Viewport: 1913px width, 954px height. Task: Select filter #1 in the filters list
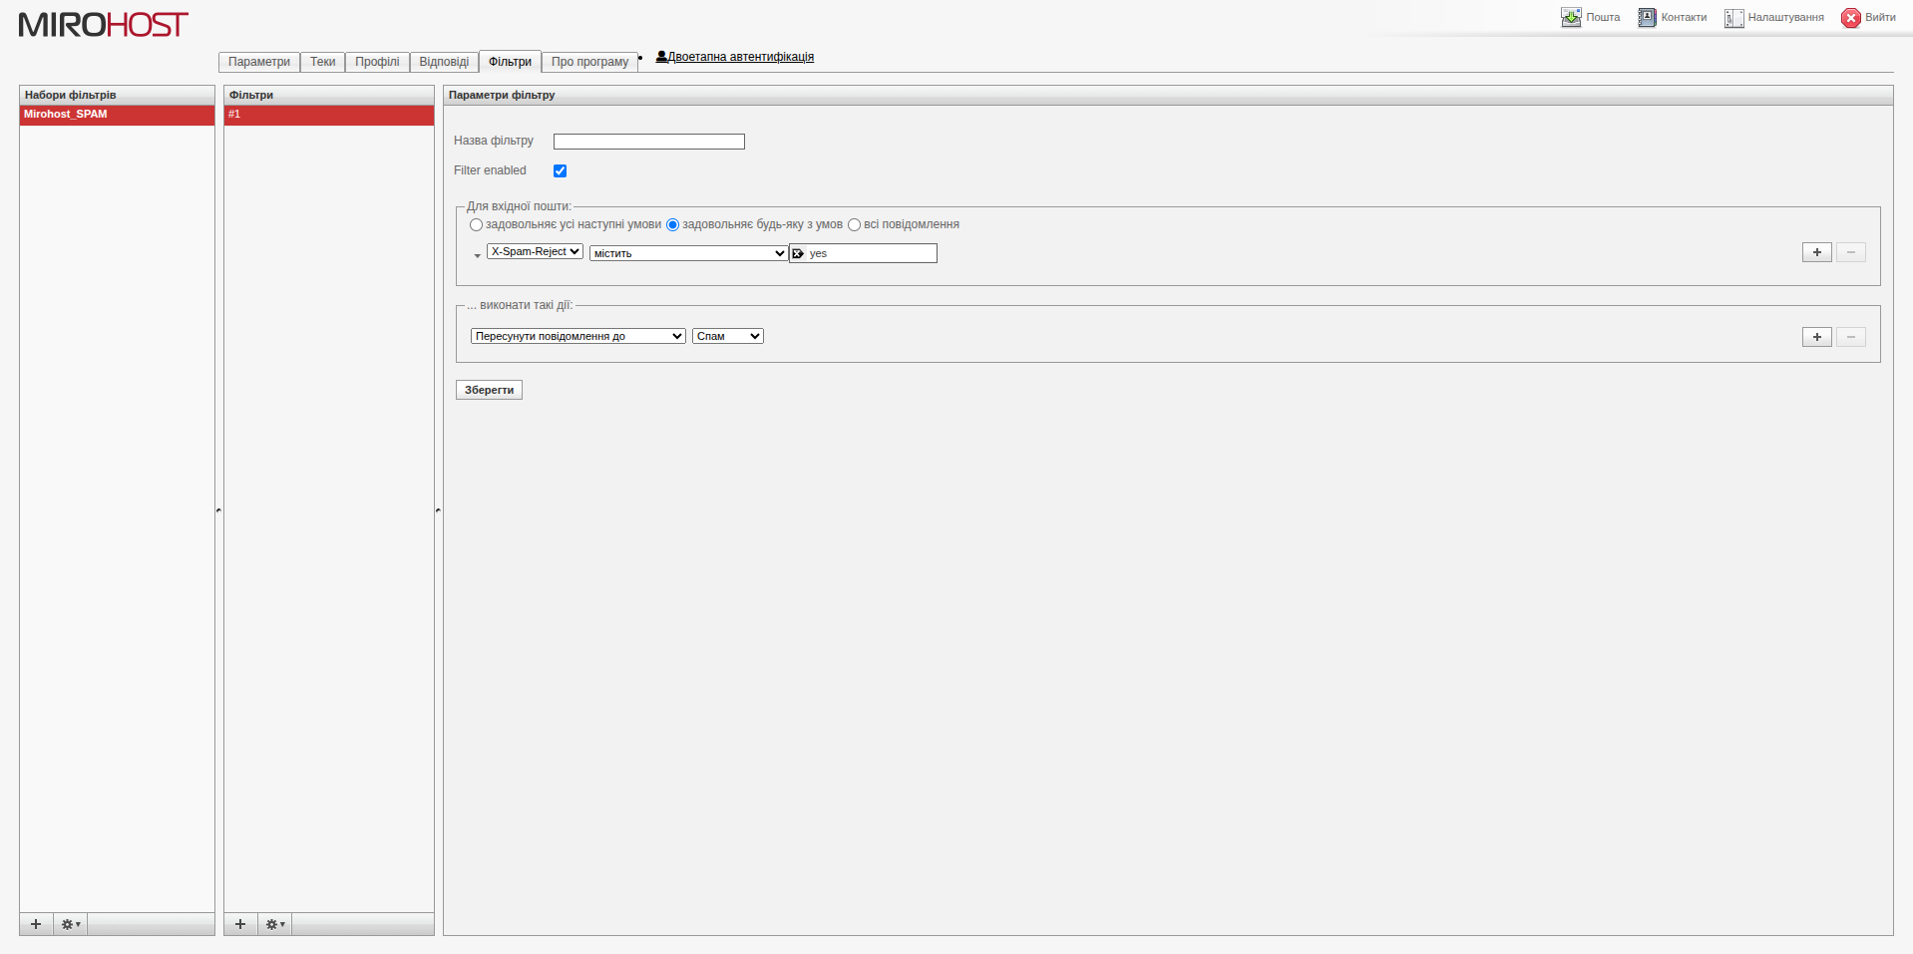coord(329,115)
